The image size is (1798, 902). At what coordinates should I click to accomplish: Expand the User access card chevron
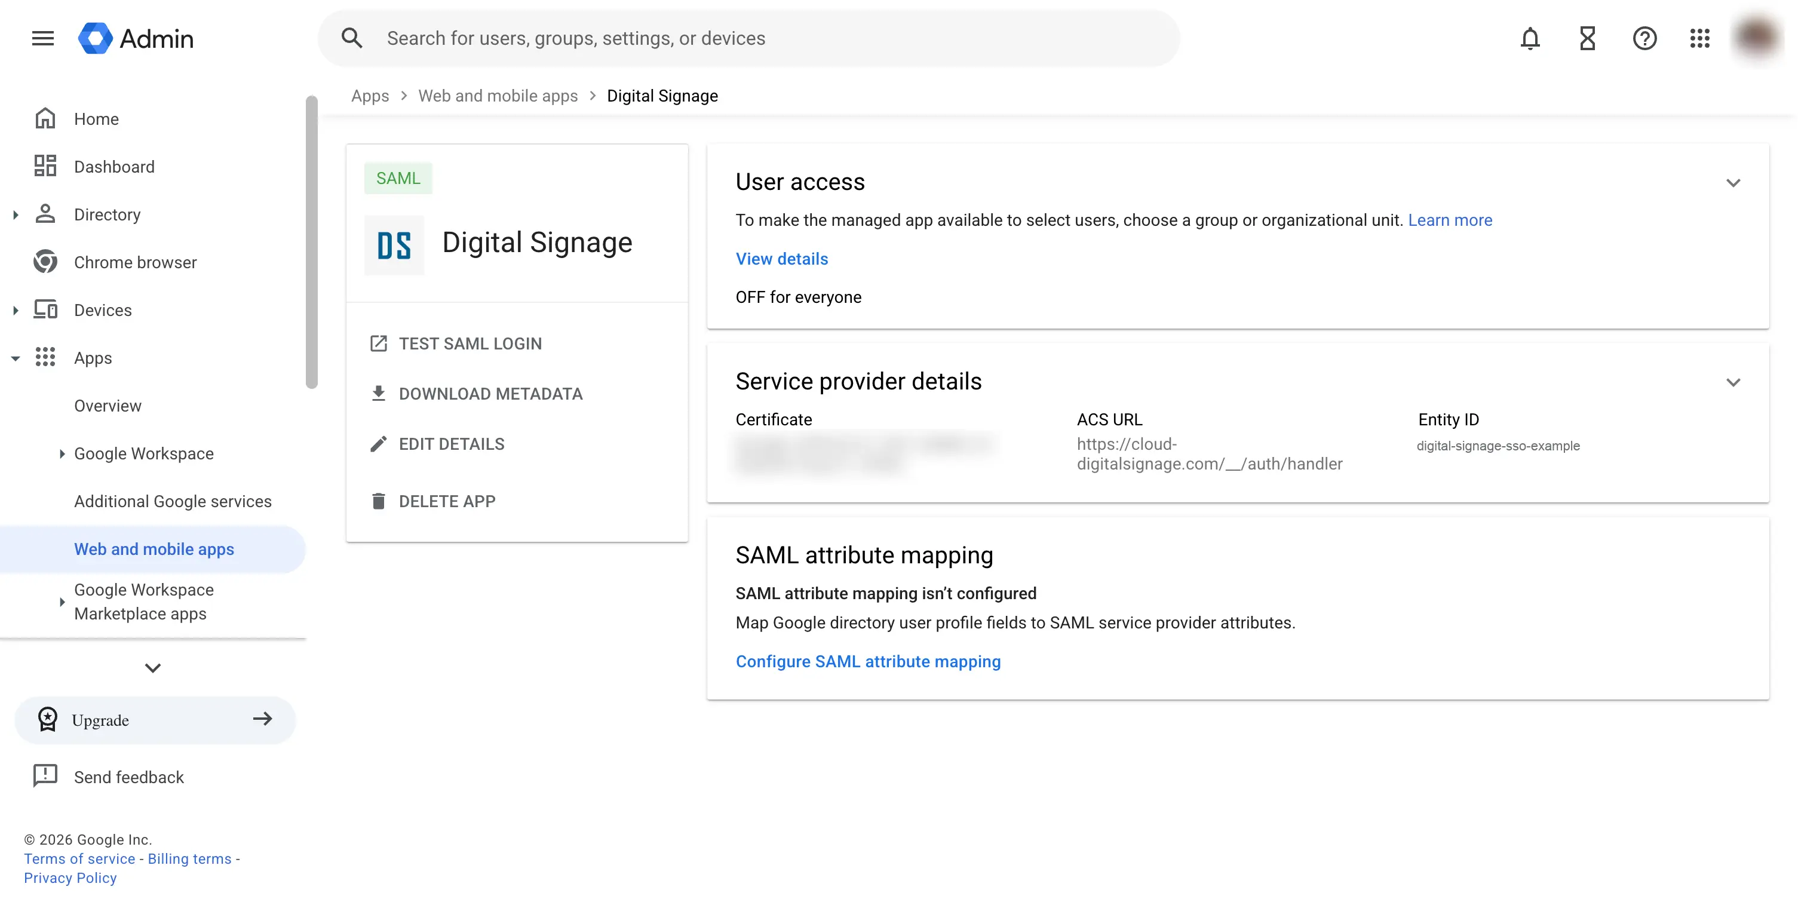pos(1733,183)
